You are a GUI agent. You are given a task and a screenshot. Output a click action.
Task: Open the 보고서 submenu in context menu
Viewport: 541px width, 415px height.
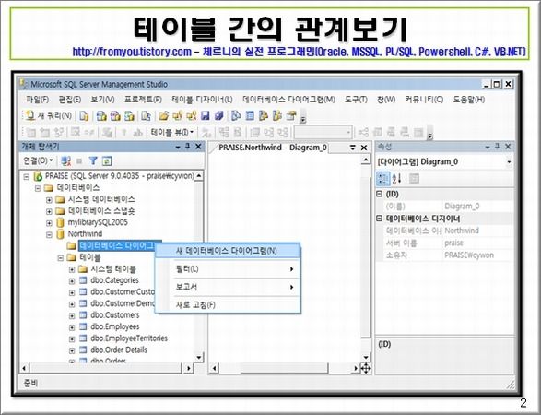(227, 287)
